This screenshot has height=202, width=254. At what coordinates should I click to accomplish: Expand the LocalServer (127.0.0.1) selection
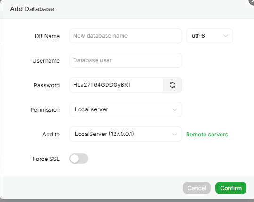(x=126, y=134)
